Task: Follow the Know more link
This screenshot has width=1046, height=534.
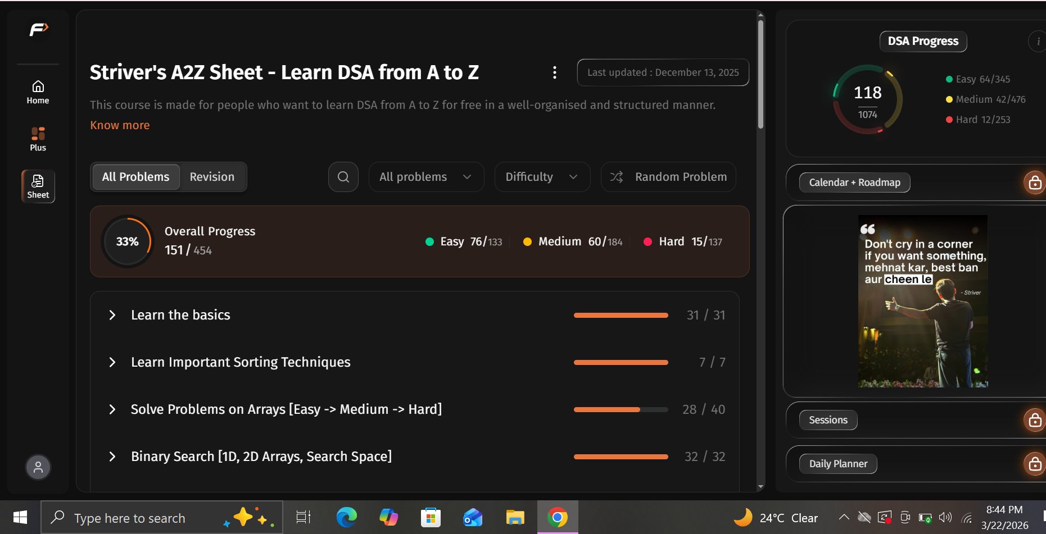Action: pyautogui.click(x=120, y=125)
